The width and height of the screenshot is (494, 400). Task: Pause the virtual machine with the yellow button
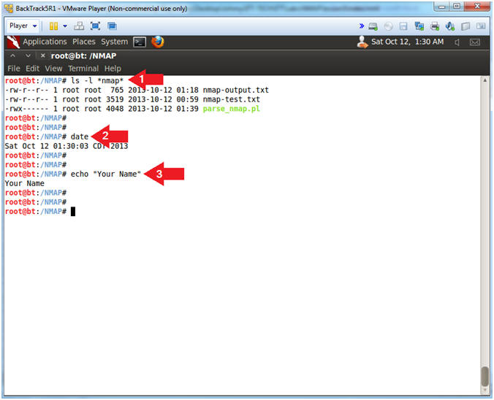pos(53,26)
